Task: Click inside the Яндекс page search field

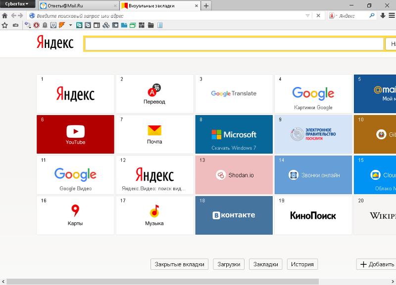Action: click(x=234, y=44)
